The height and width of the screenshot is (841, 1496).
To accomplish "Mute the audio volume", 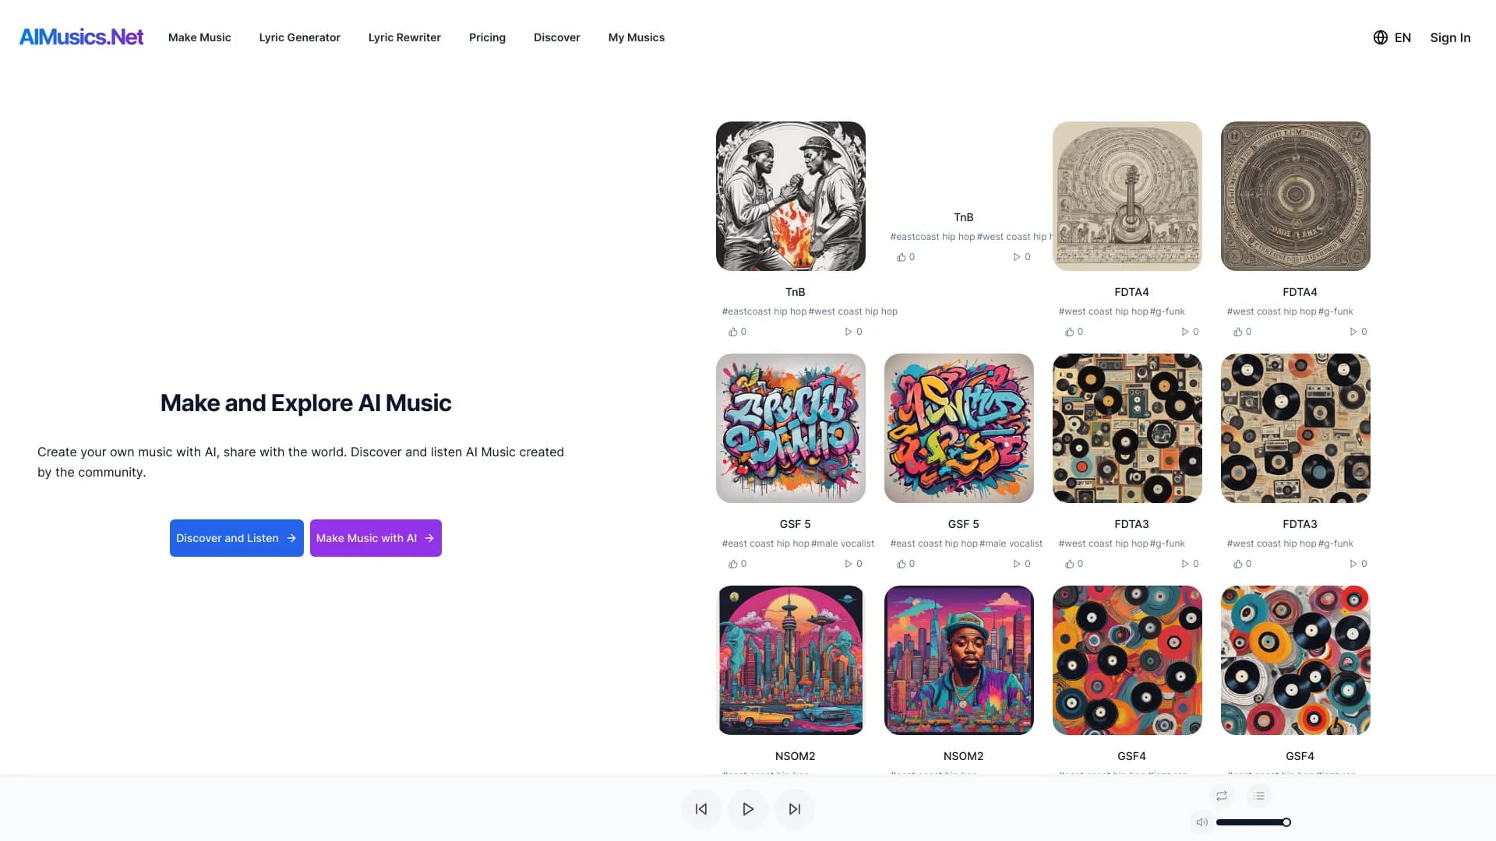I will (1201, 822).
